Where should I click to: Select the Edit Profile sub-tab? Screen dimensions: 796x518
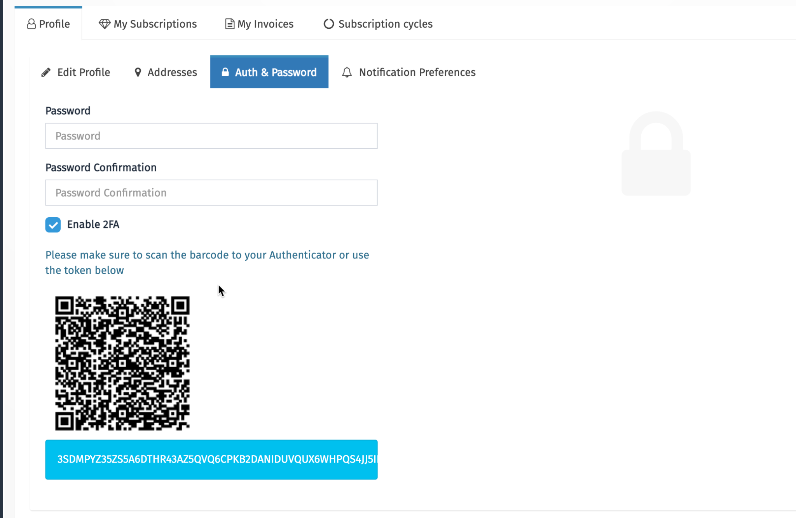click(x=76, y=72)
